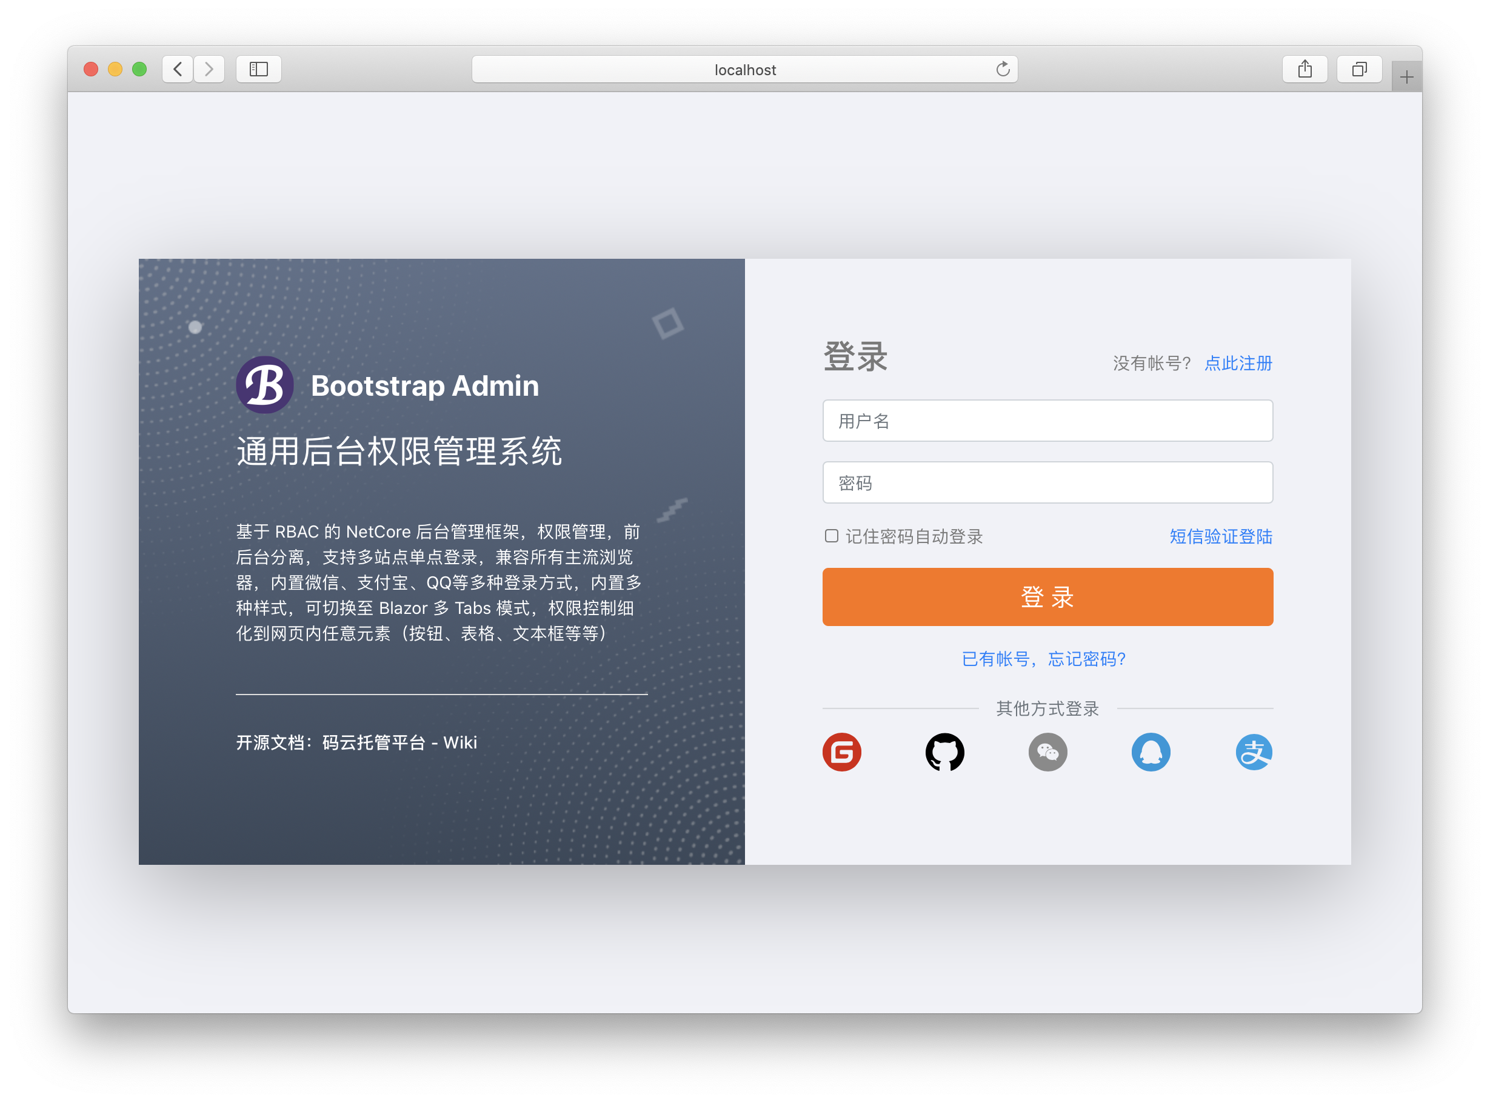The image size is (1490, 1103).
Task: Click the 其他方式登录 label
Action: (1047, 708)
